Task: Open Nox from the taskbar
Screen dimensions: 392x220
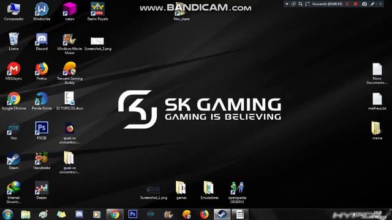Action: click(151, 215)
